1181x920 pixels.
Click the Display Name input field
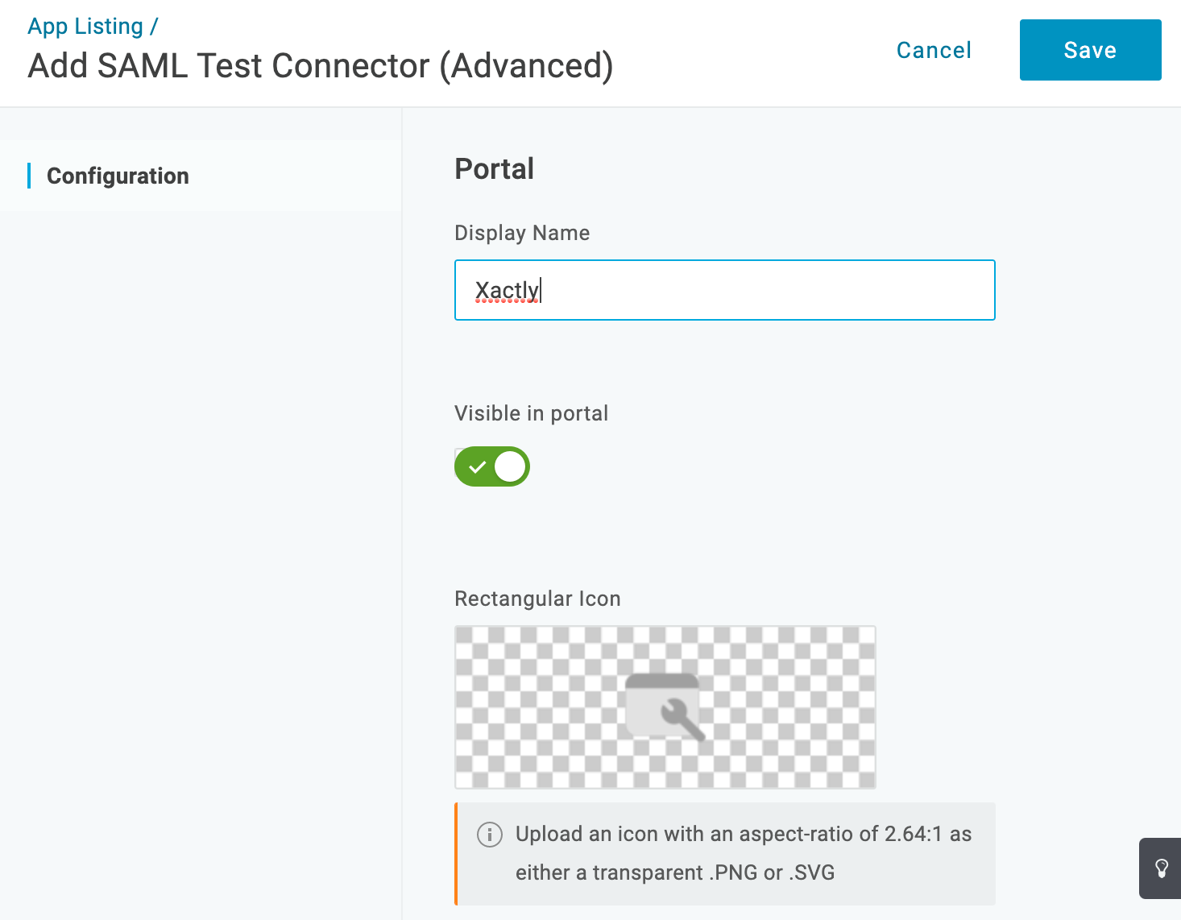723,290
